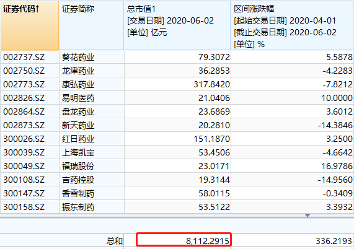Sort by the 证券代码 column header

pyautogui.click(x=30, y=25)
